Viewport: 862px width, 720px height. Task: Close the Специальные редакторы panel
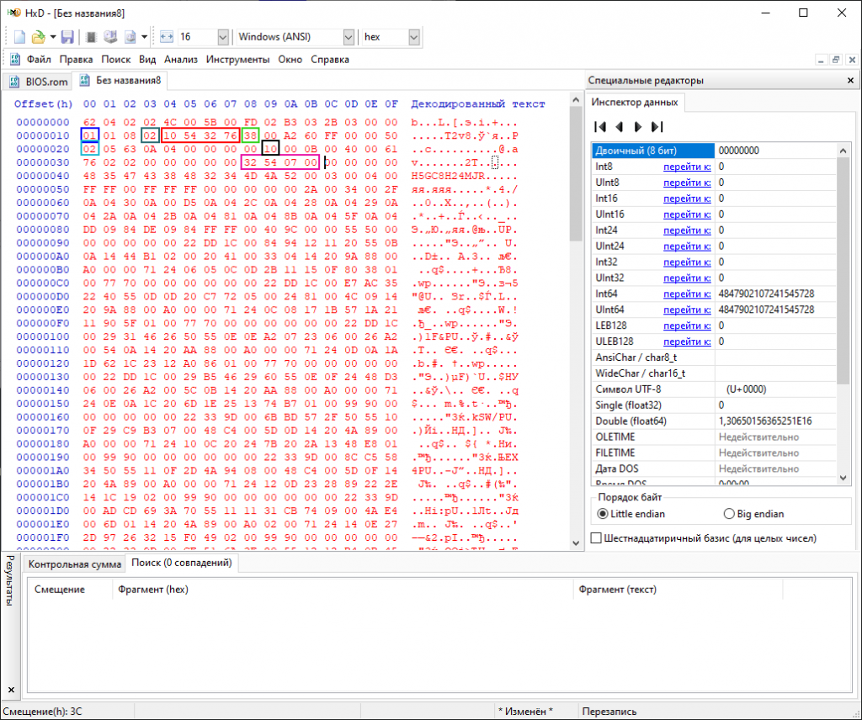click(850, 80)
